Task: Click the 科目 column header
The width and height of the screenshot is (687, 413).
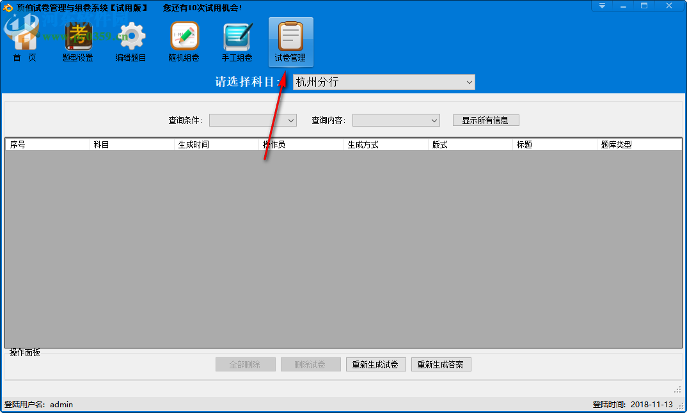Action: [x=131, y=144]
